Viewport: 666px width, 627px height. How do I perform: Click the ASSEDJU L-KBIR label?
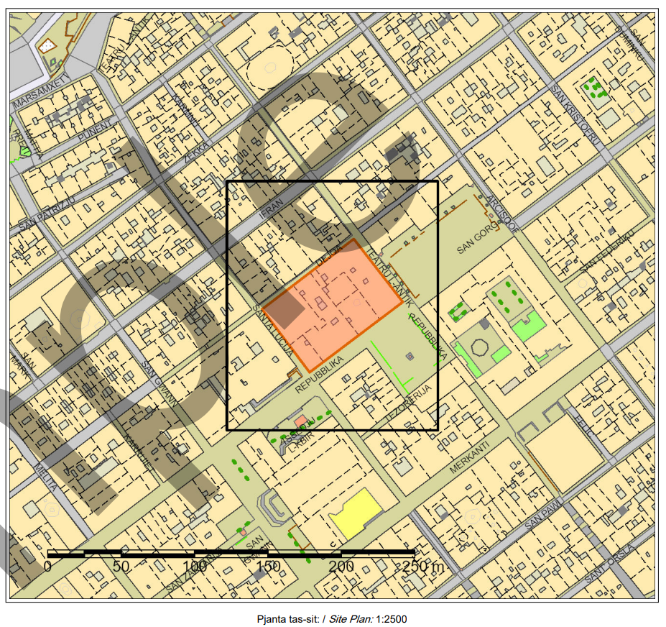[298, 435]
